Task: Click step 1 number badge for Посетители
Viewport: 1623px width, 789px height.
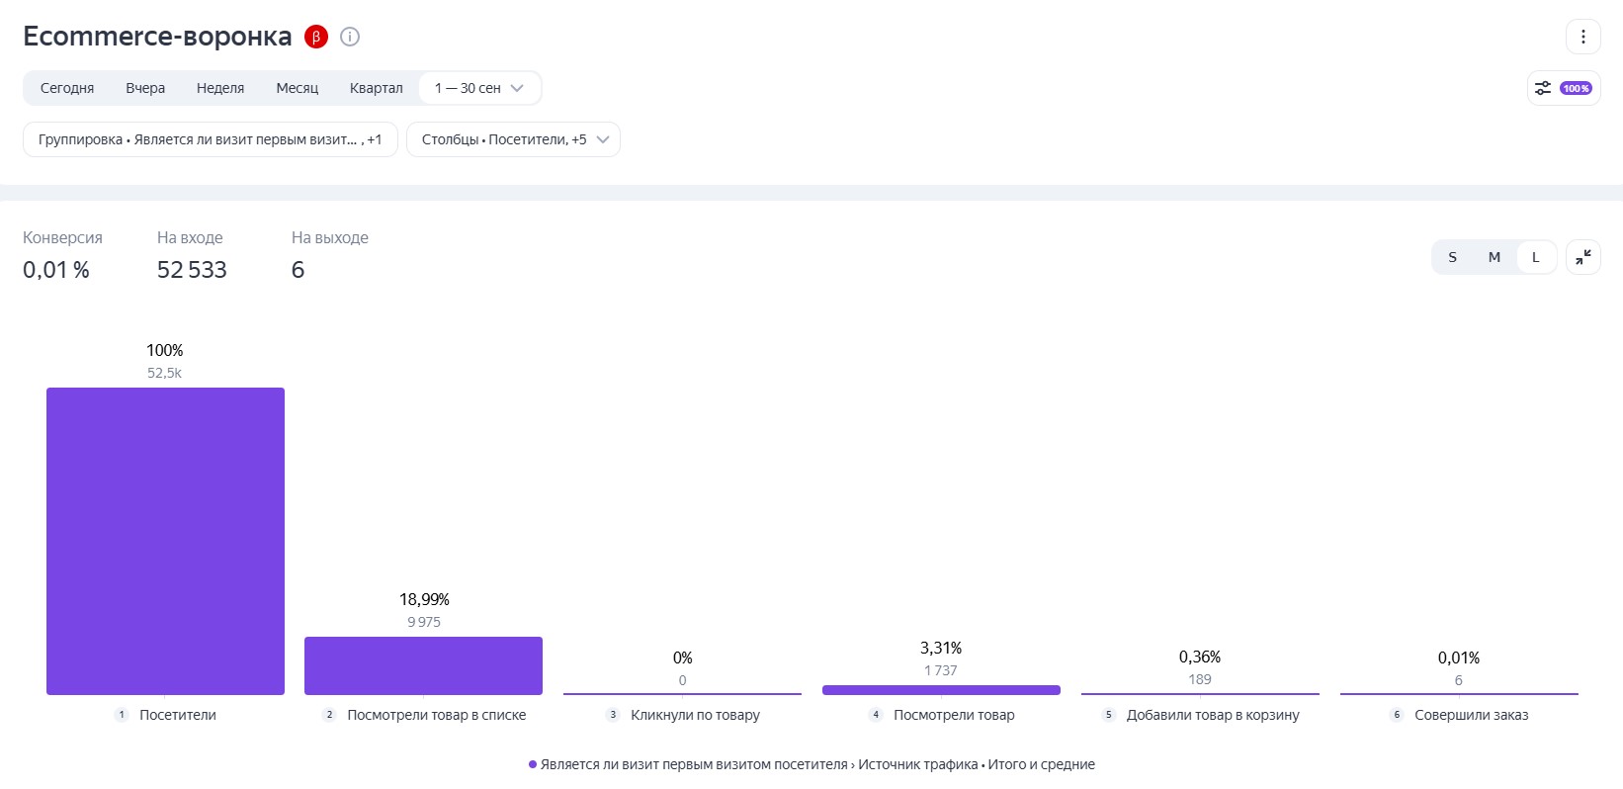Action: (x=122, y=715)
